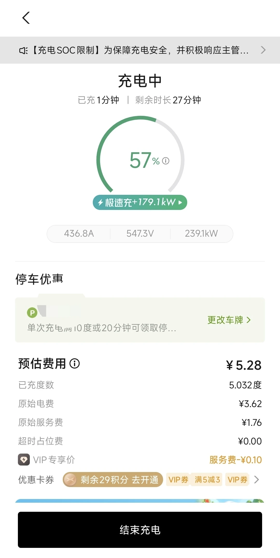Tap the info icon beside 57%

coord(166,161)
